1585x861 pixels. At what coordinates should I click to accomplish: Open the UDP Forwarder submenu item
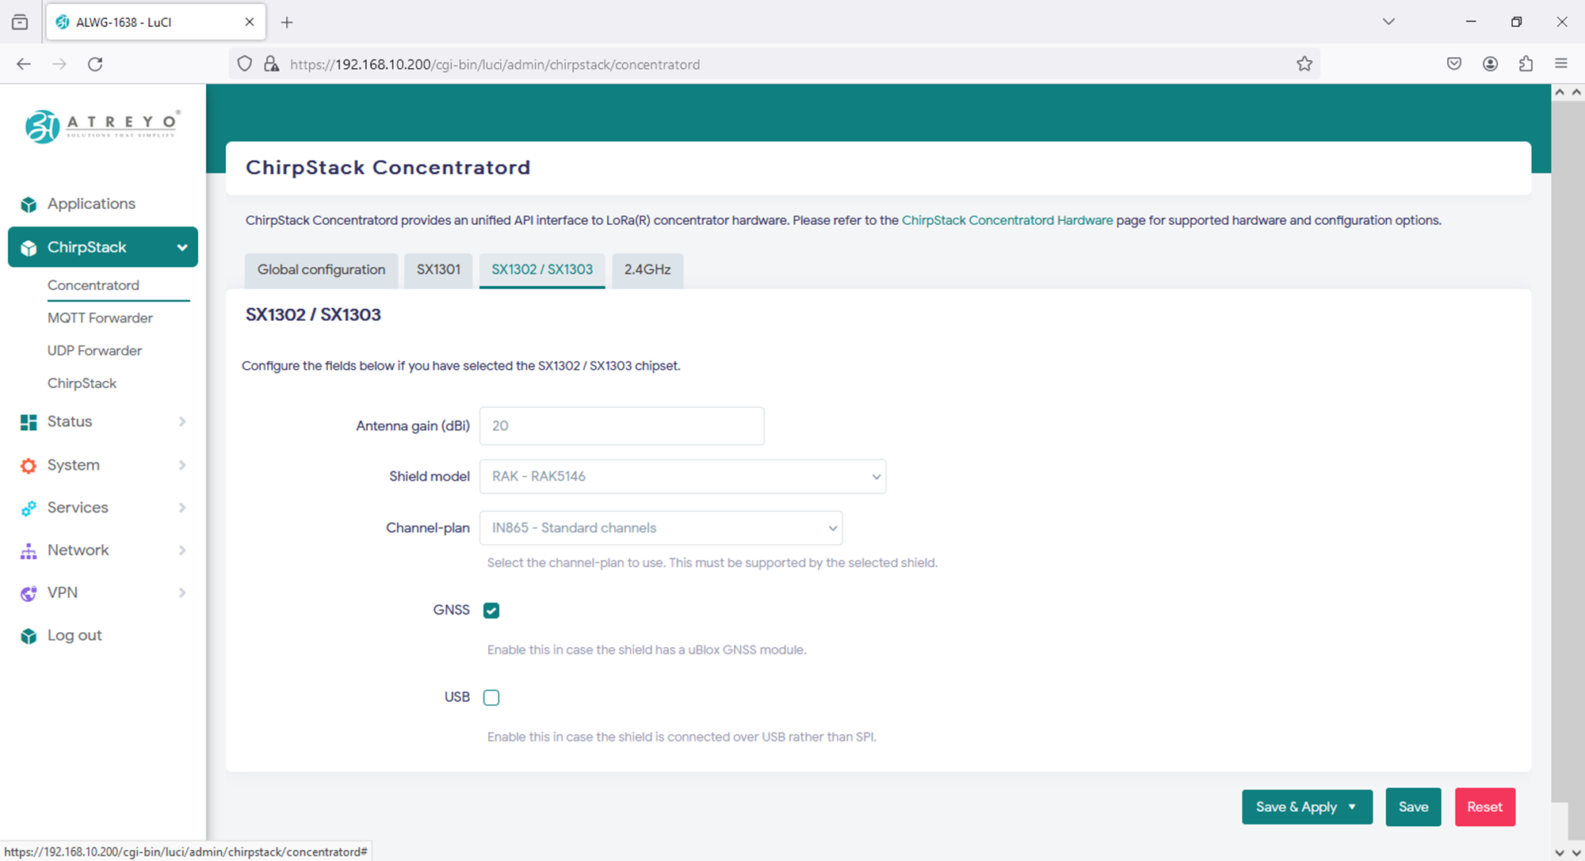pos(94,351)
